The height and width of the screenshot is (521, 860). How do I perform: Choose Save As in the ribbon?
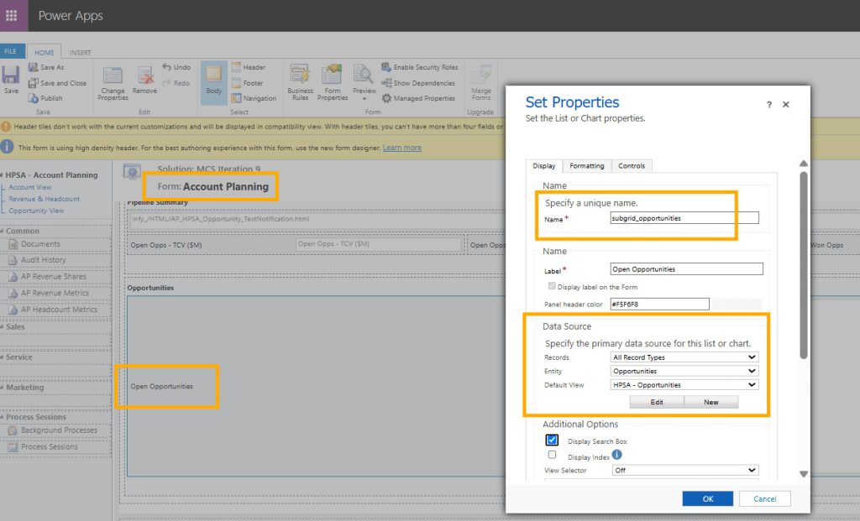[x=47, y=67]
